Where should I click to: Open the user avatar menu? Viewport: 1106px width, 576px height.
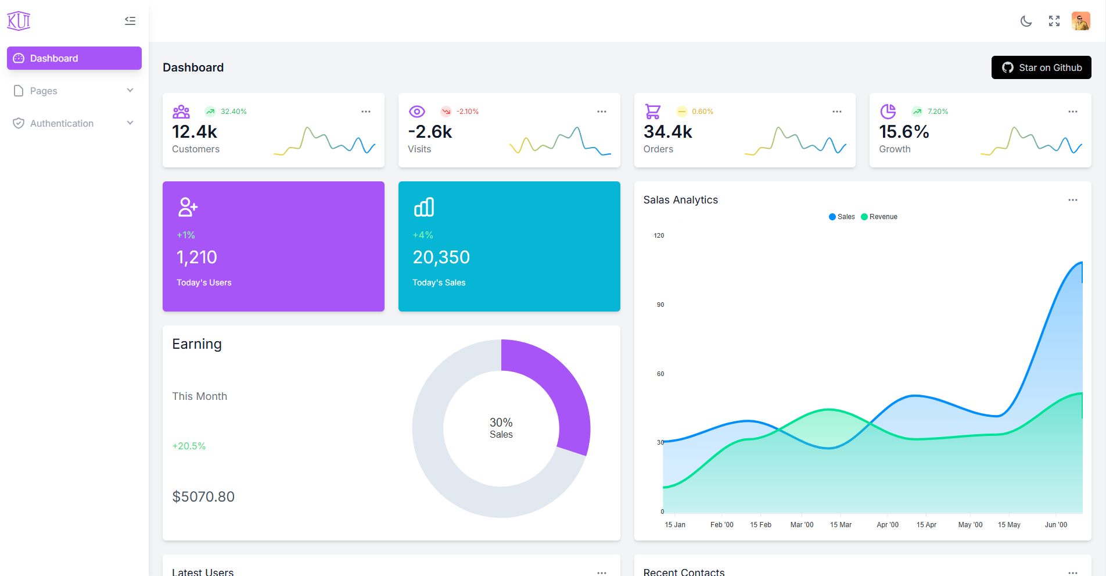point(1081,21)
